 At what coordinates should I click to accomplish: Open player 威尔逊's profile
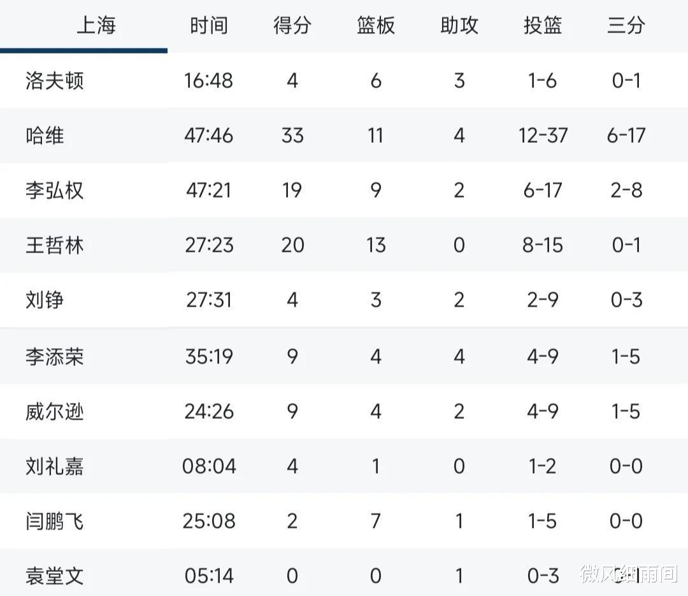[x=54, y=412]
